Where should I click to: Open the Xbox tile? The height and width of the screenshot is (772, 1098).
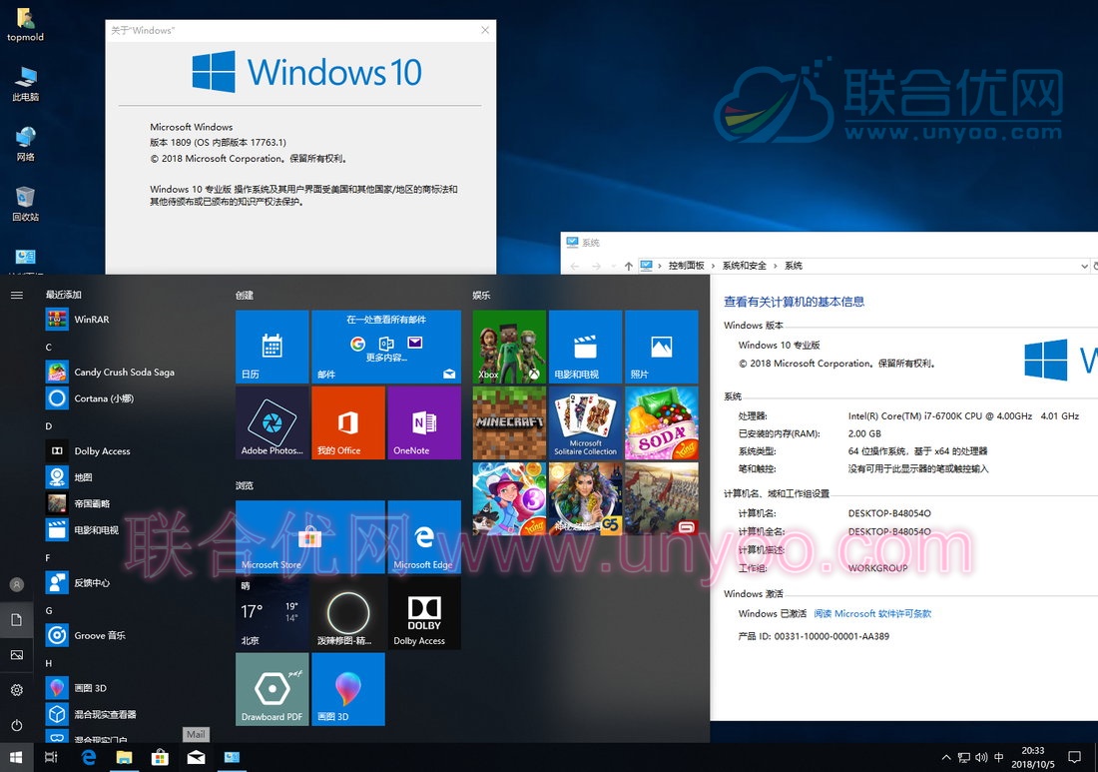click(x=509, y=347)
